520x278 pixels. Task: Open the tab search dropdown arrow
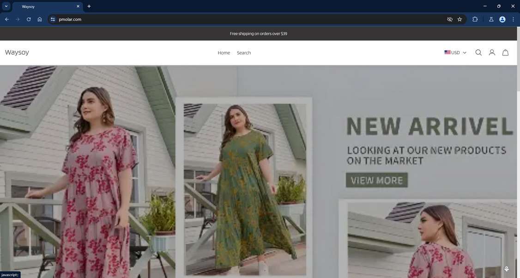pyautogui.click(x=6, y=6)
